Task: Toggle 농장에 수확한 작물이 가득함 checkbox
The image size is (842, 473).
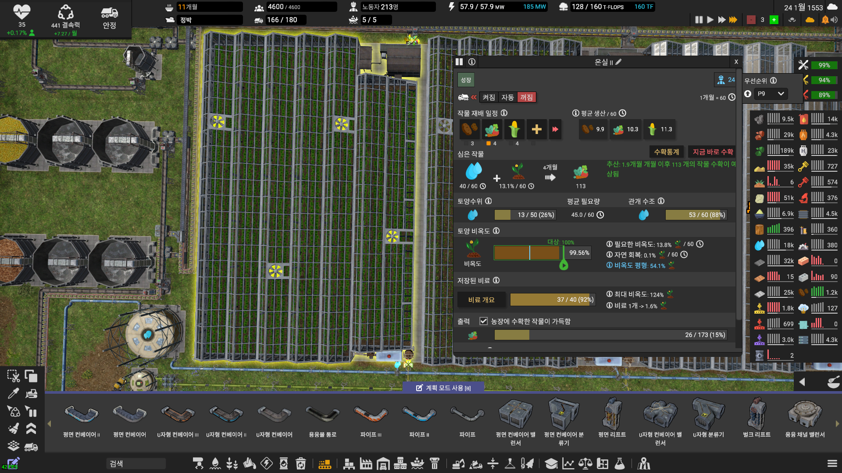Action: (483, 321)
